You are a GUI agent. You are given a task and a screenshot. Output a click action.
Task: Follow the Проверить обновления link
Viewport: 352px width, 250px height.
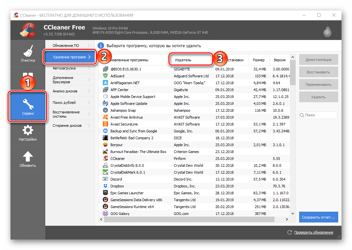coord(313,232)
